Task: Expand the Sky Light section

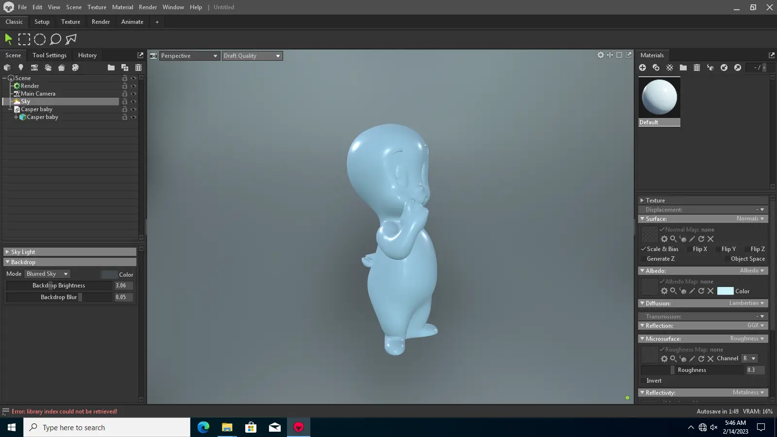Action: point(70,252)
